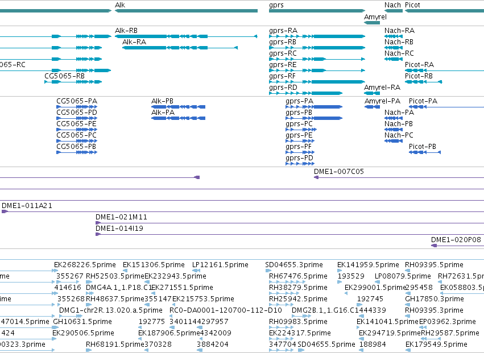The height and width of the screenshot is (353, 484).
Task: Click BAC clone DME1-021M11
Action: tap(121, 217)
